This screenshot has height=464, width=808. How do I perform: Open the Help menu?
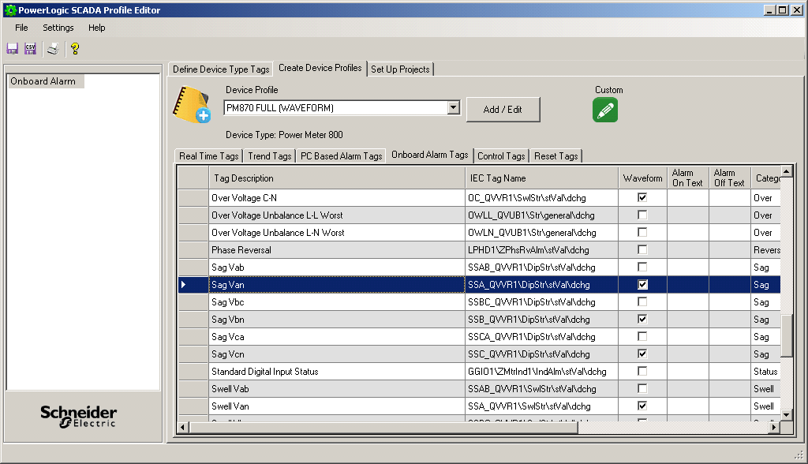point(96,28)
